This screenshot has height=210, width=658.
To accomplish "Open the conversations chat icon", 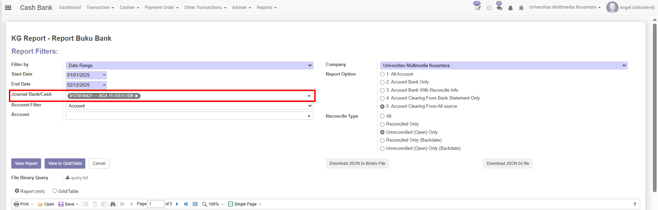I will [x=499, y=8].
